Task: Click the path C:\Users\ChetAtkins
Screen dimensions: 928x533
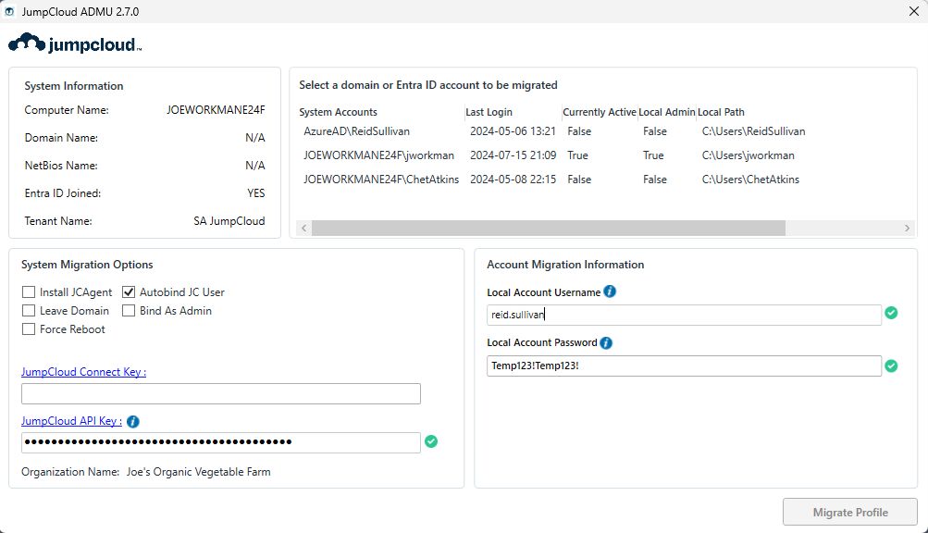Action: [750, 180]
